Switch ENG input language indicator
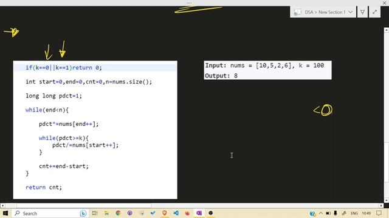This screenshot has height=218, width=389. coord(354,213)
